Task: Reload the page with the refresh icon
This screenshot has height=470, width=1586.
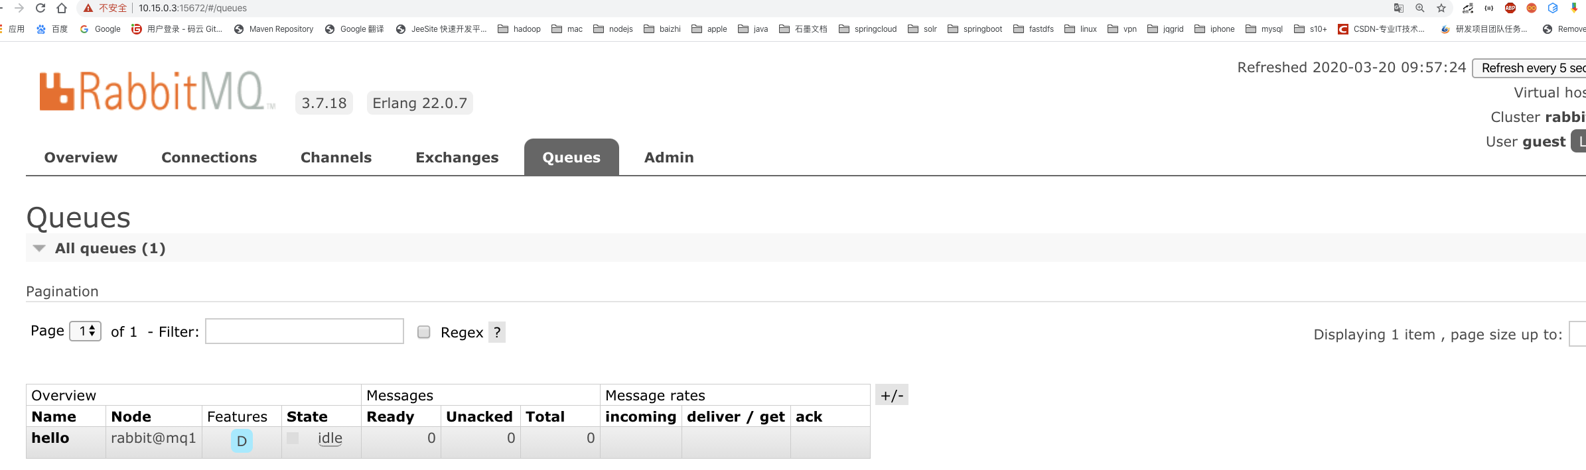Action: tap(40, 8)
